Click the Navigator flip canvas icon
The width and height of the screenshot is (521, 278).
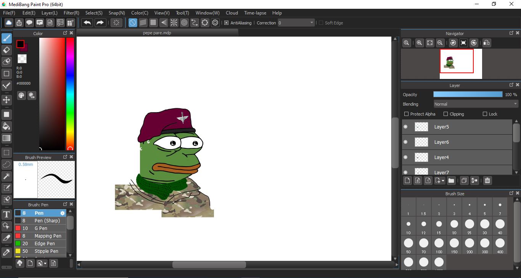[486, 43]
